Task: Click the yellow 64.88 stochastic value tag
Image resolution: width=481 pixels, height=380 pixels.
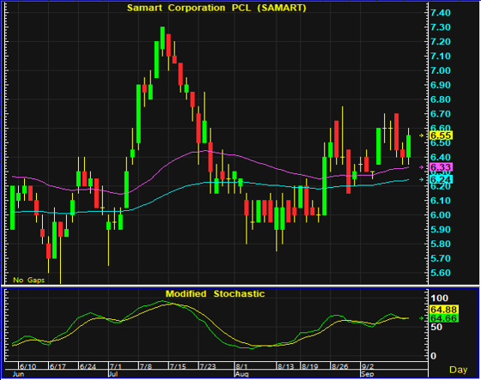Action: click(444, 310)
